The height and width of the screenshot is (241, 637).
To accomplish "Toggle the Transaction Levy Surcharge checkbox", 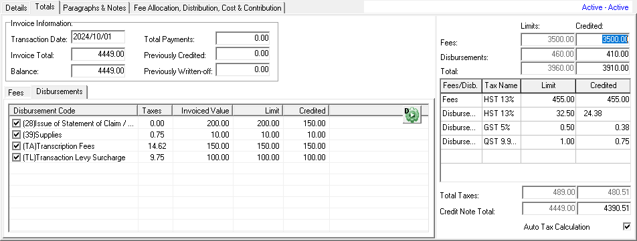I will [x=16, y=158].
